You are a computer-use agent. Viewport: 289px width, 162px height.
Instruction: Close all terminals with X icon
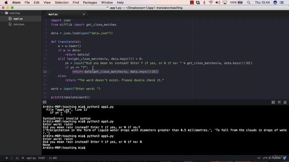[23, 158]
